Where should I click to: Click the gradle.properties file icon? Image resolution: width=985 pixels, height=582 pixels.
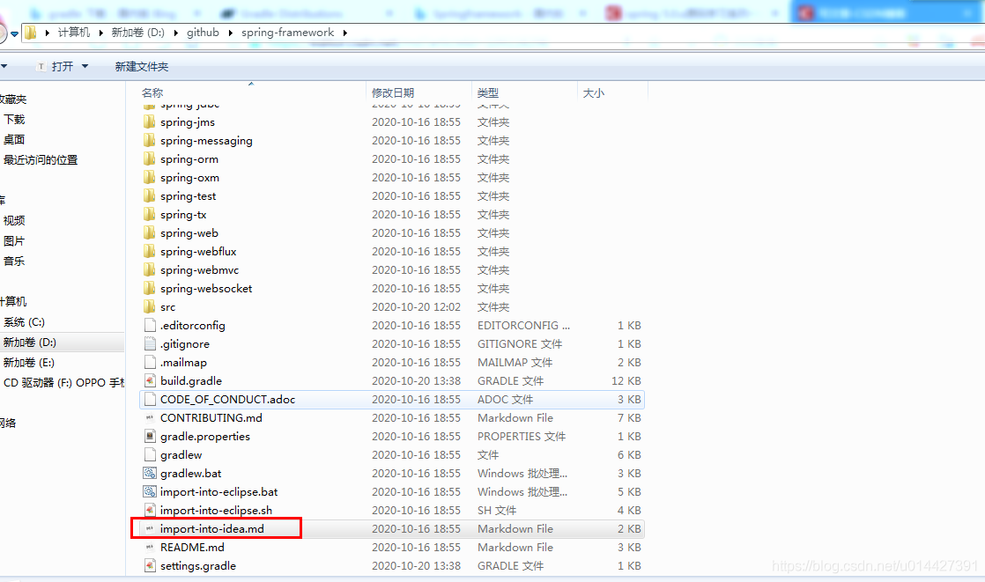click(x=150, y=436)
